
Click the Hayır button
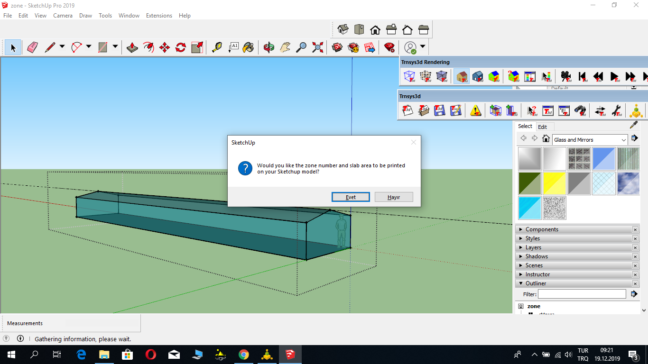394,197
